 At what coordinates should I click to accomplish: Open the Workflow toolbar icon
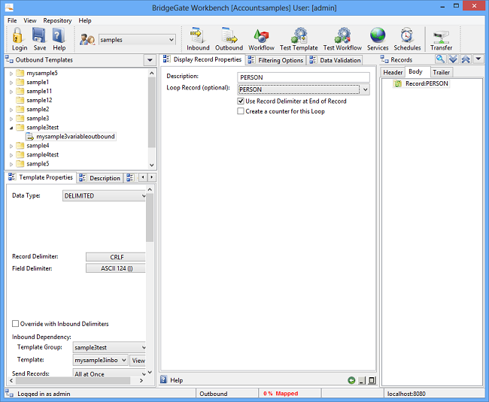[x=261, y=35]
